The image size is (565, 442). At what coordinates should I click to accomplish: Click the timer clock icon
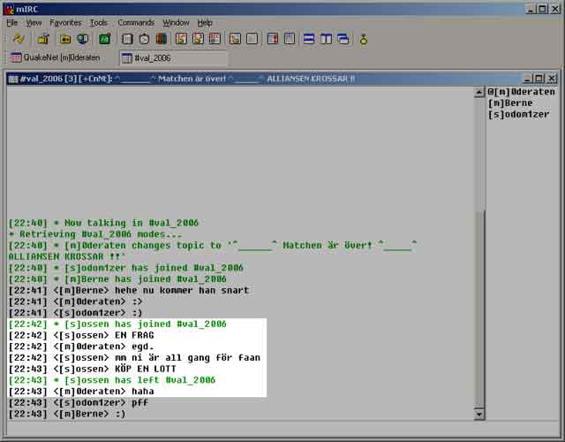click(144, 39)
